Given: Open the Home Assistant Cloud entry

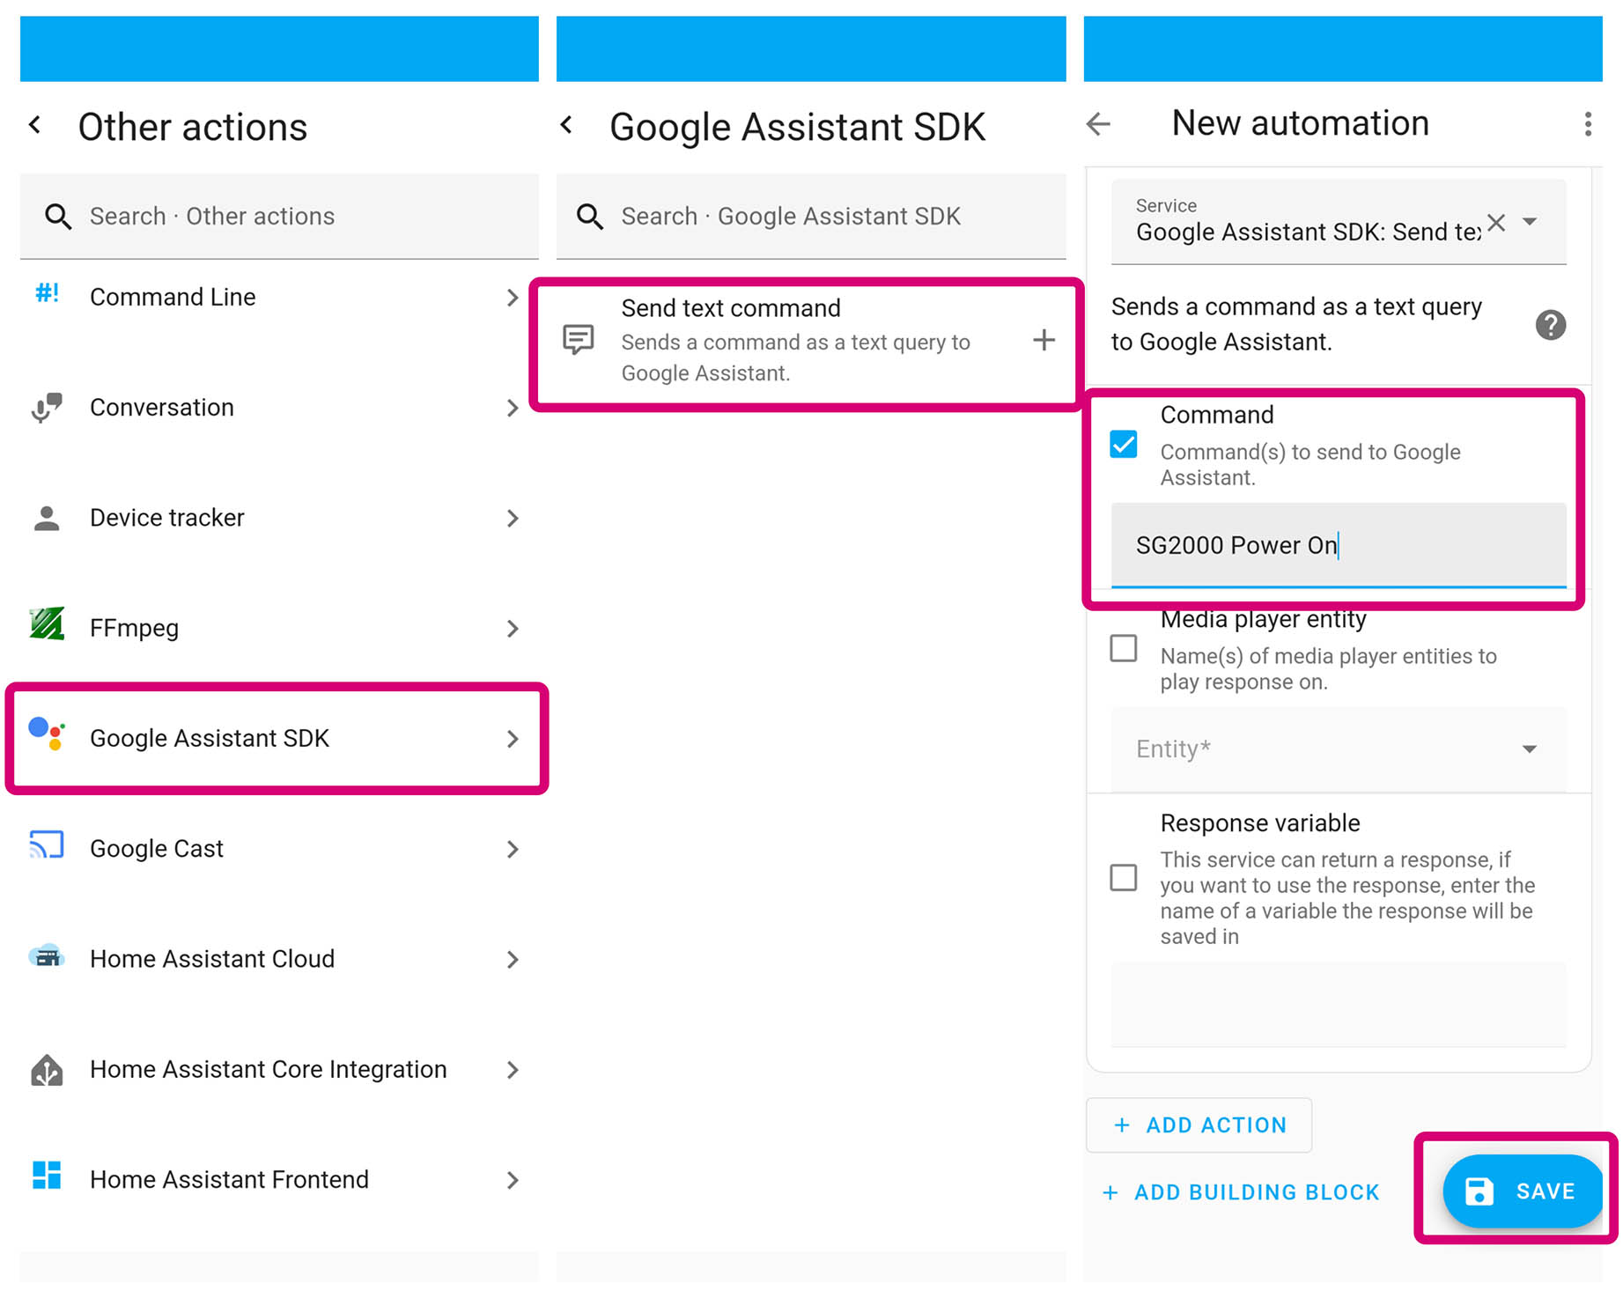Looking at the screenshot, I should tap(279, 959).
